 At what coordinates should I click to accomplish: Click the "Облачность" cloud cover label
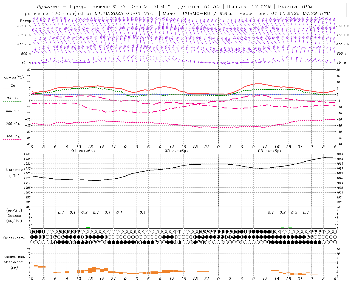pyautogui.click(x=14, y=238)
